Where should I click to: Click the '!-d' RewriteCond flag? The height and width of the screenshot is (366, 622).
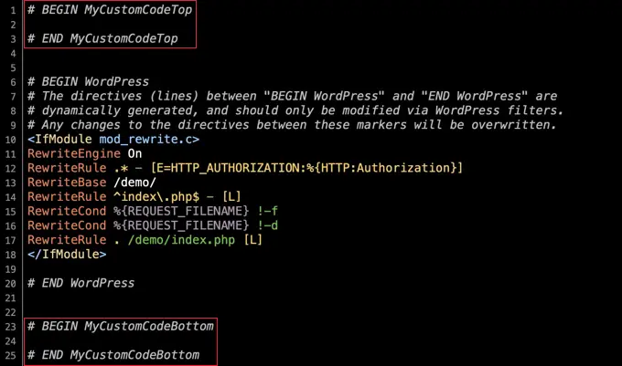tap(268, 225)
